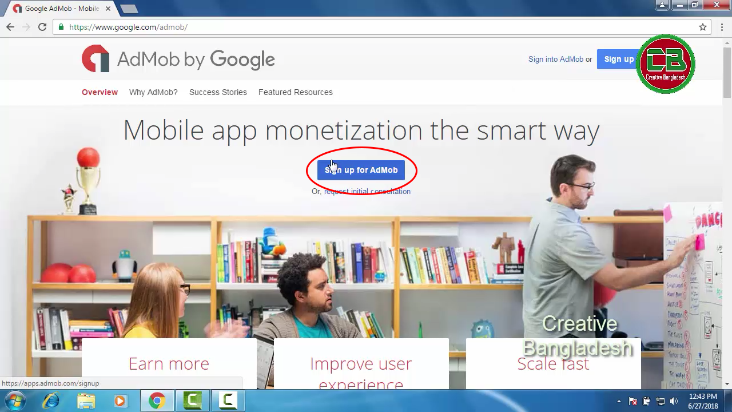
Task: Click the Show desktop strip
Action: coord(729,401)
